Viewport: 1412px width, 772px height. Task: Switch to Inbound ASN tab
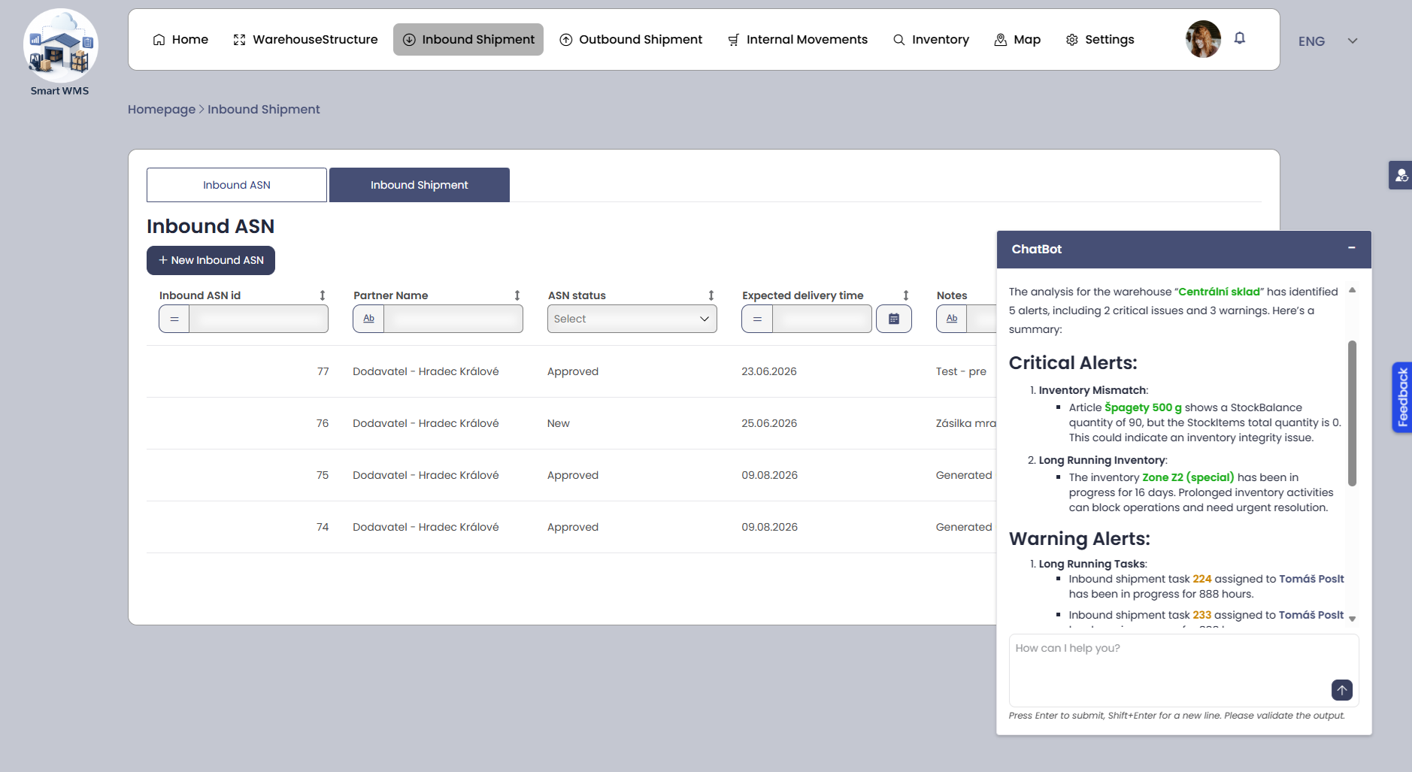pos(237,185)
